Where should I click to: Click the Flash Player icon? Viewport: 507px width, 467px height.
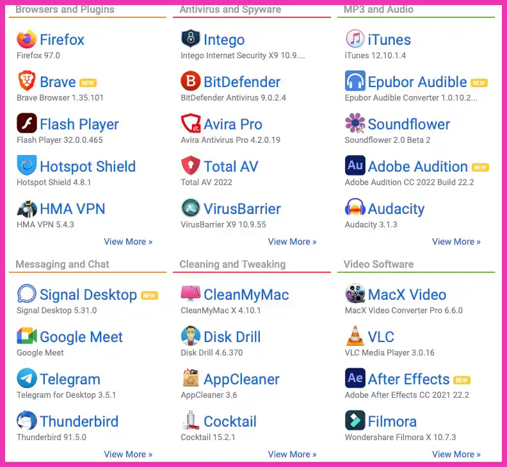click(27, 123)
